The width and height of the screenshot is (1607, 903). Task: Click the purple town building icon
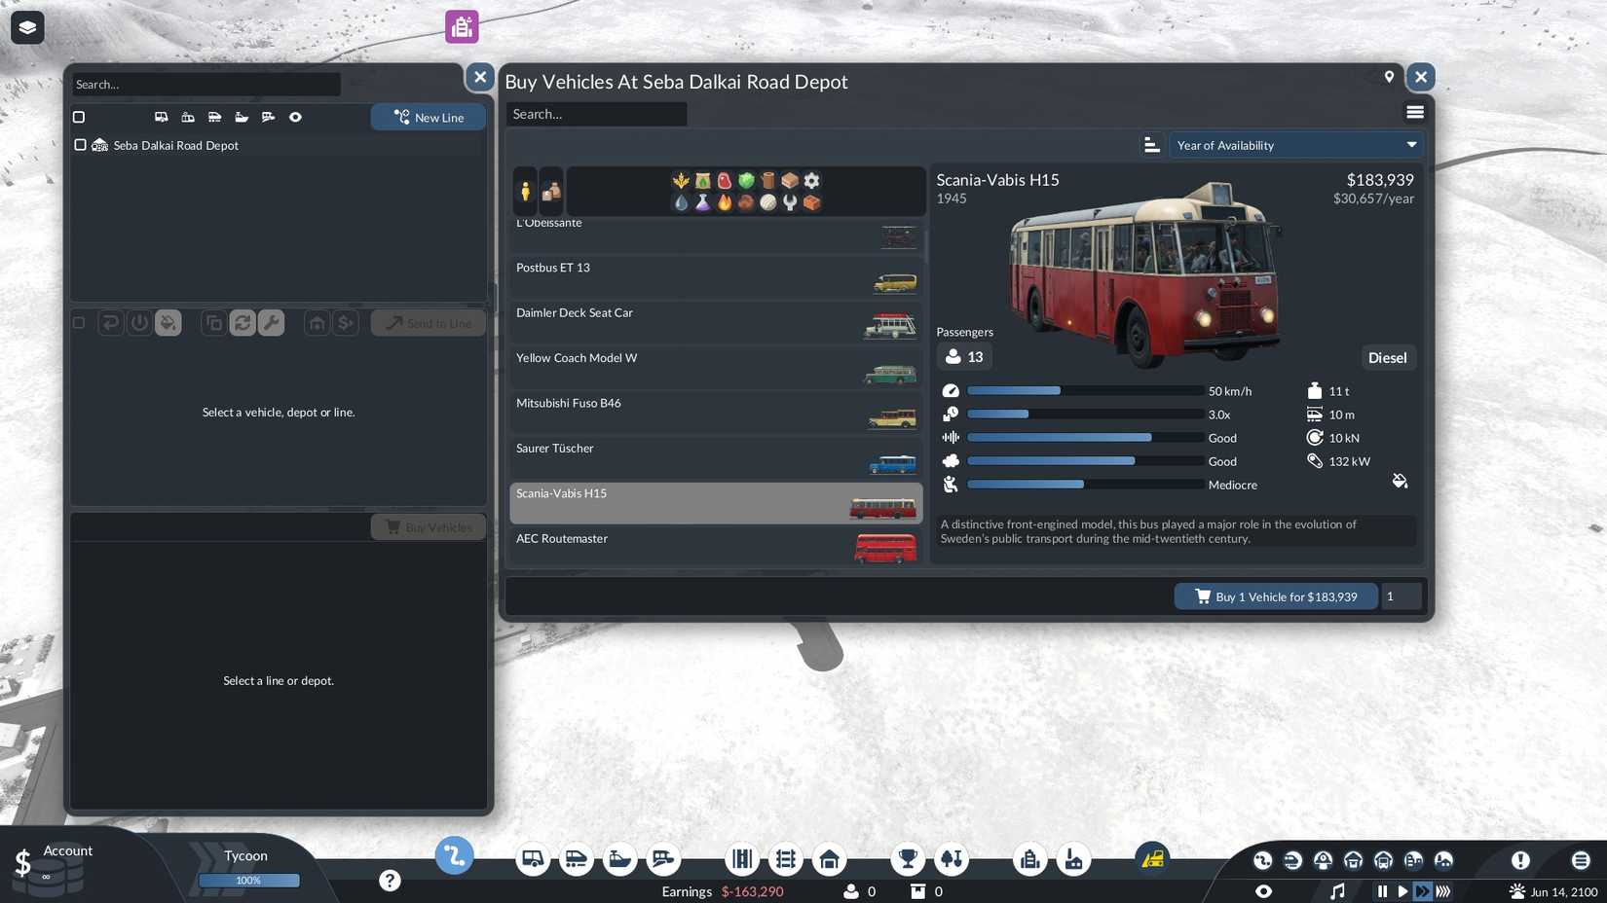click(462, 26)
